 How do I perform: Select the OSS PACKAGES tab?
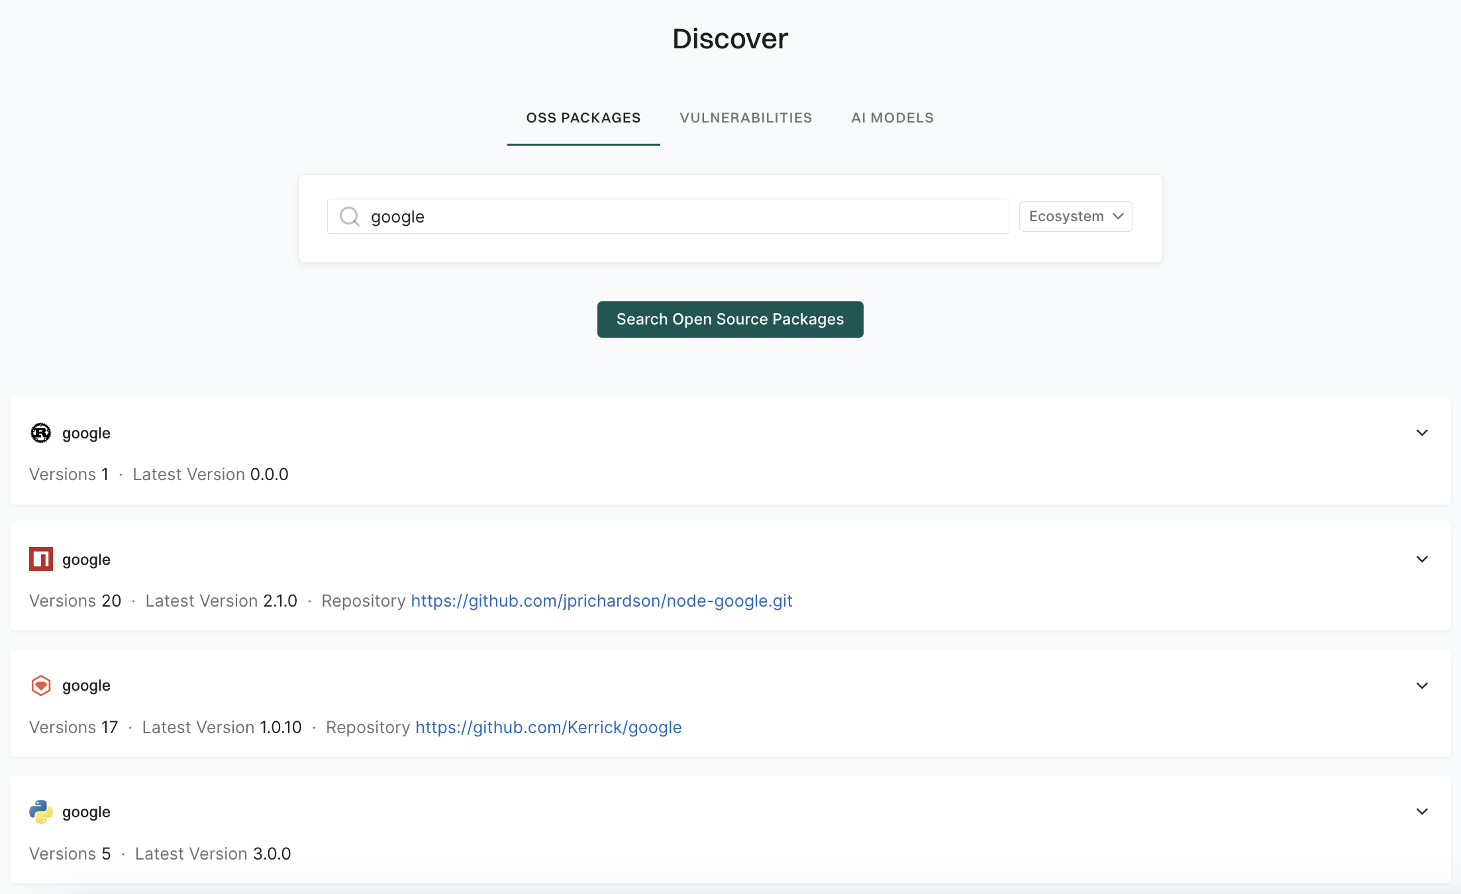pos(583,117)
